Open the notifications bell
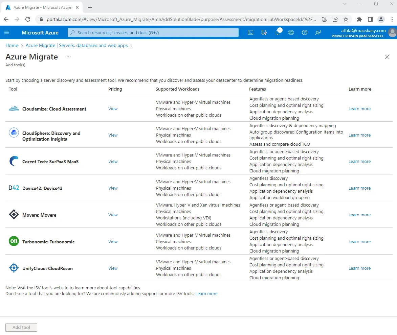The height and width of the screenshot is (335, 397). coord(278,32)
